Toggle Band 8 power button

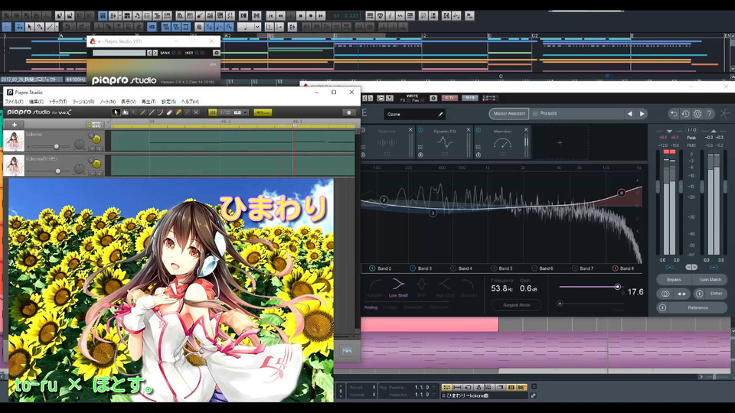point(615,268)
